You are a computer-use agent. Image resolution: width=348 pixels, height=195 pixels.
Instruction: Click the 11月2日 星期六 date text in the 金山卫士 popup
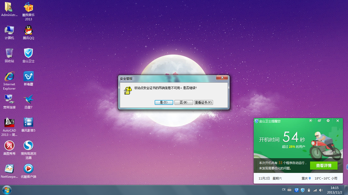(270, 178)
